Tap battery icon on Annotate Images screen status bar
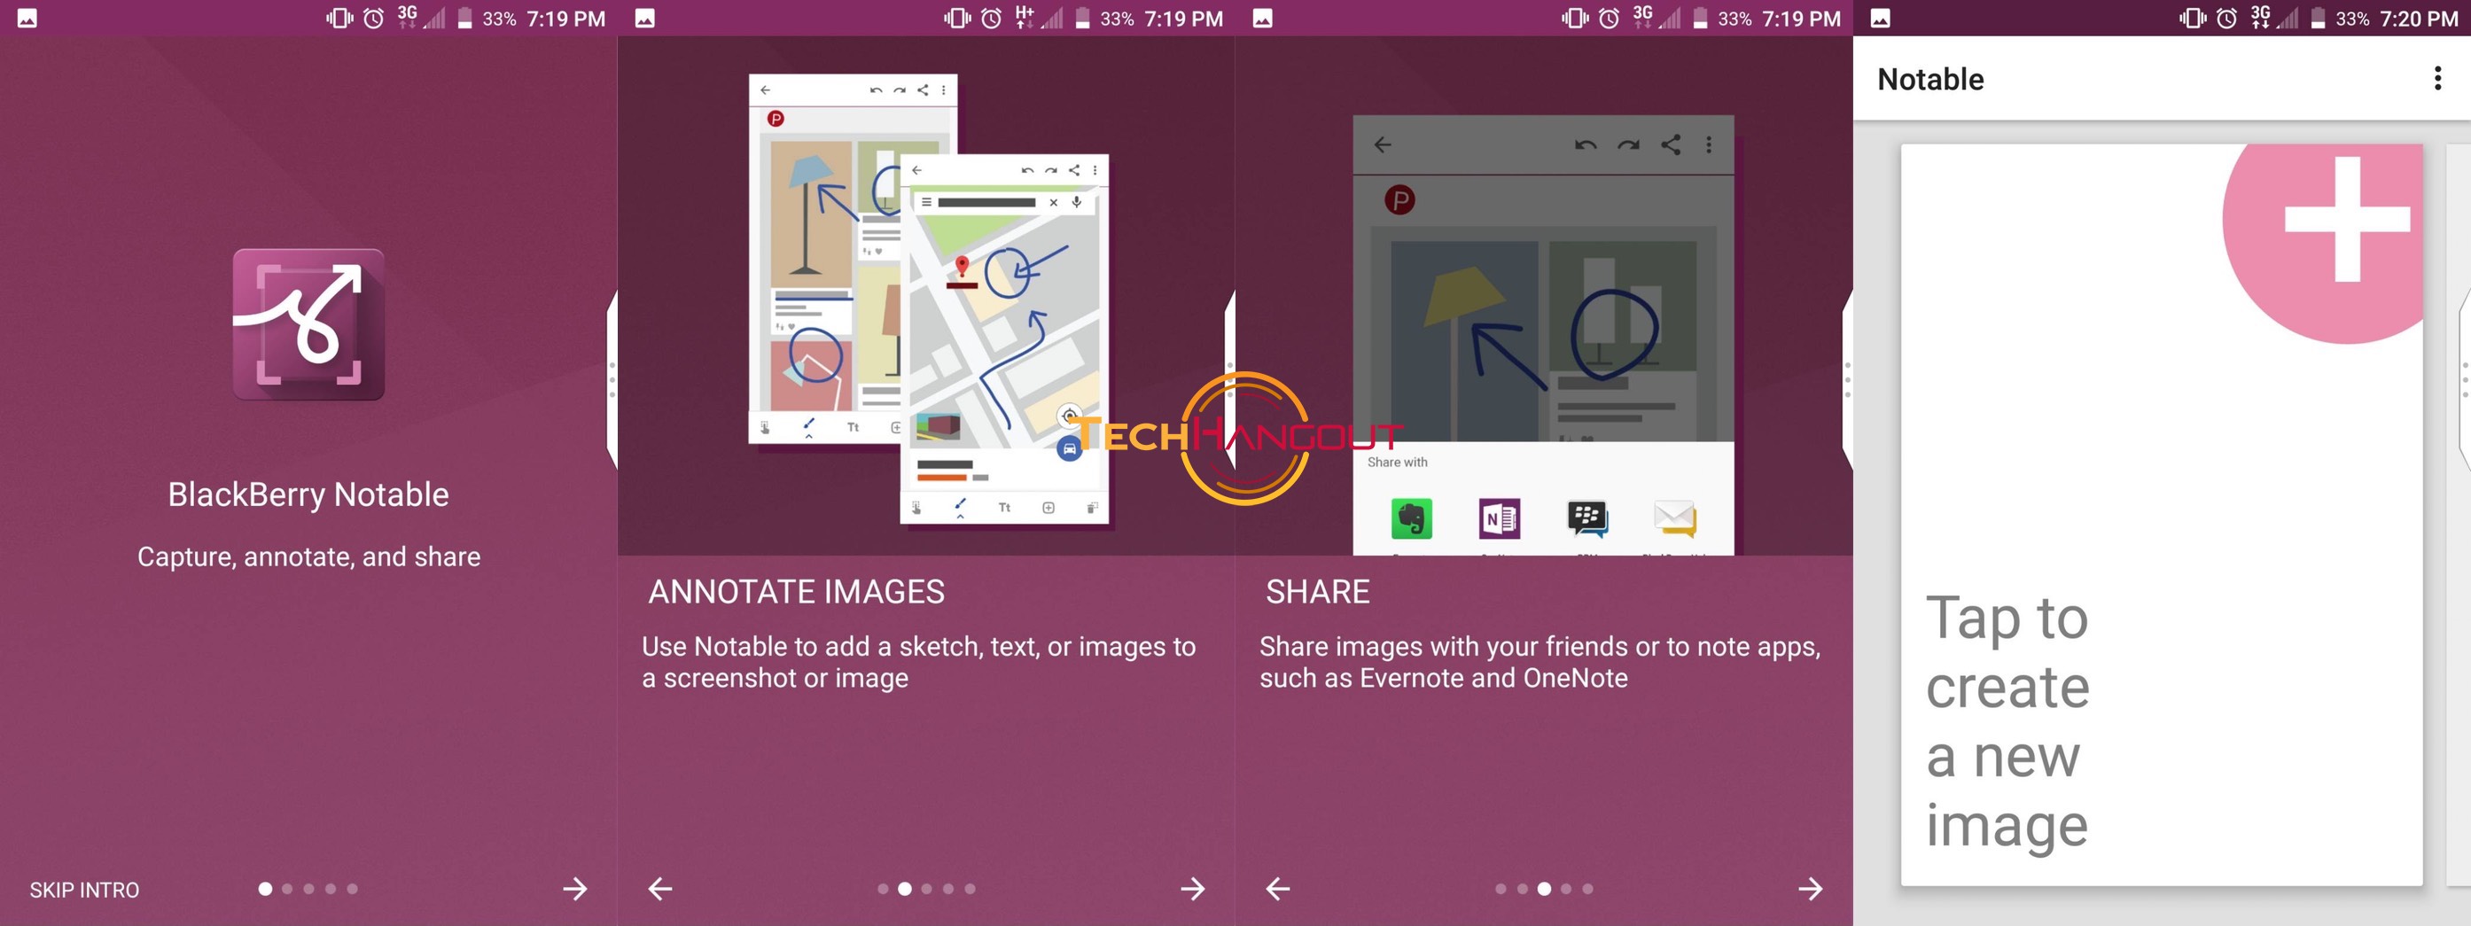The height and width of the screenshot is (926, 2471). coord(1082,19)
